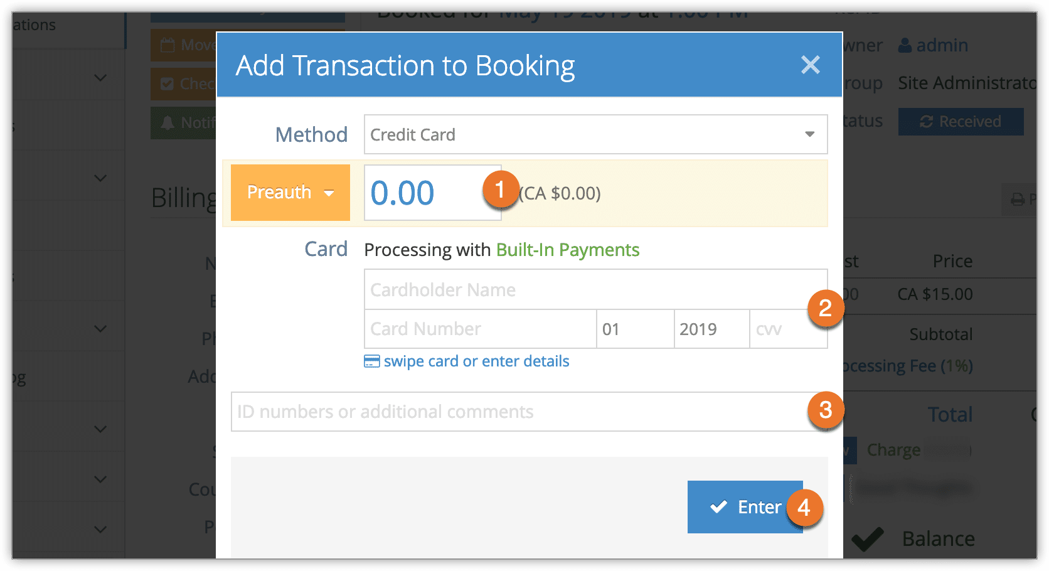Open the Method Credit Card dropdown
1049x571 pixels.
click(x=595, y=134)
